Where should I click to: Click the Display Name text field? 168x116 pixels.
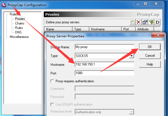pyautogui.click(x=104, y=47)
